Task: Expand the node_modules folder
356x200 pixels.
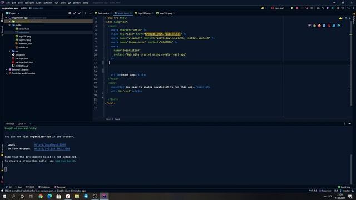Action: point(10,21)
